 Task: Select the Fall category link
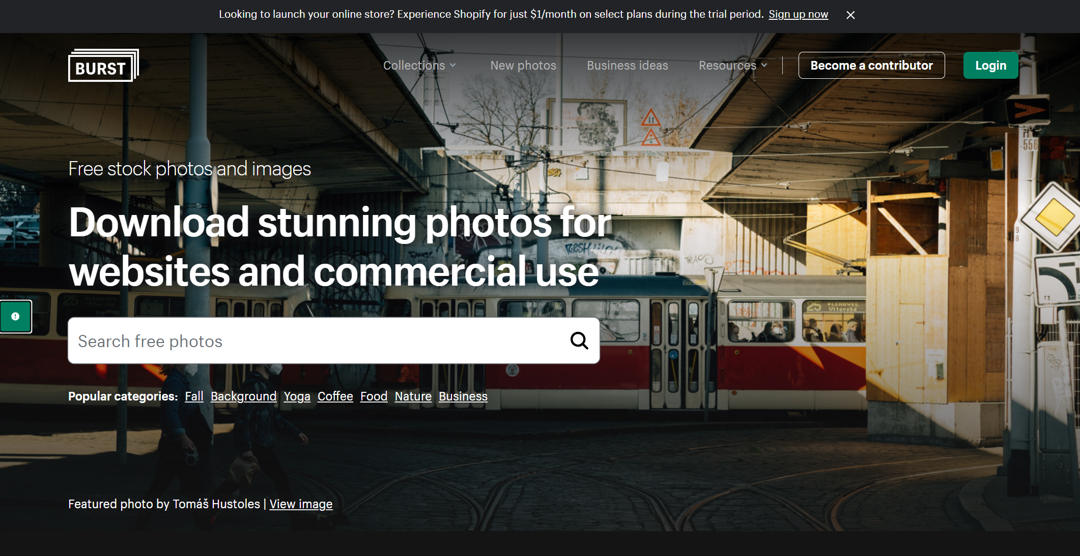[x=194, y=396]
